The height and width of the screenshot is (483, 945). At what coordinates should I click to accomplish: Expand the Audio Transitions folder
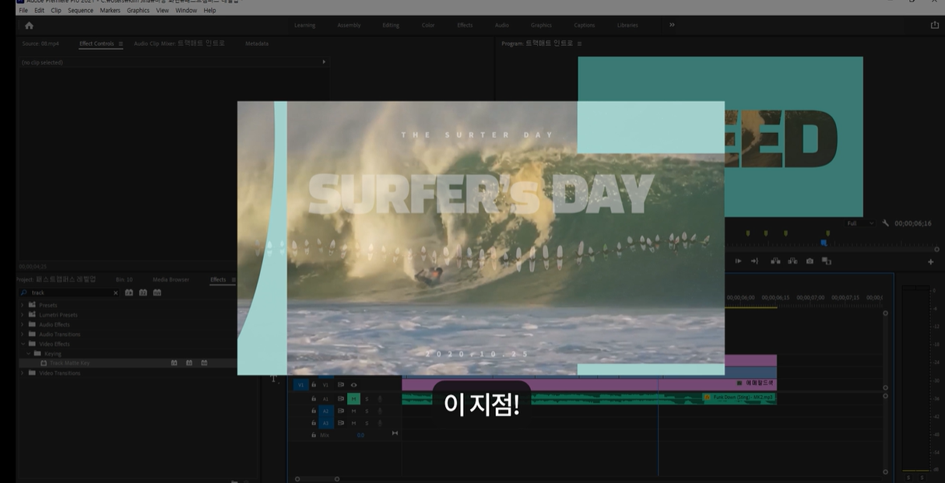click(22, 334)
